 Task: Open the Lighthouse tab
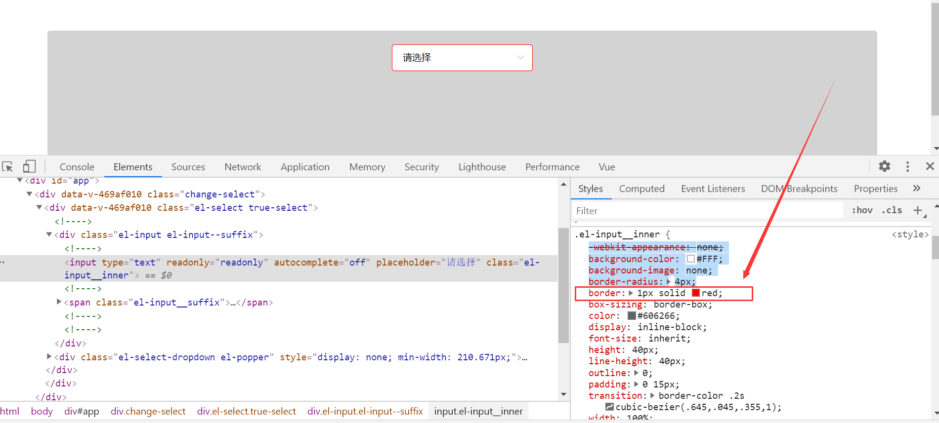(x=482, y=167)
